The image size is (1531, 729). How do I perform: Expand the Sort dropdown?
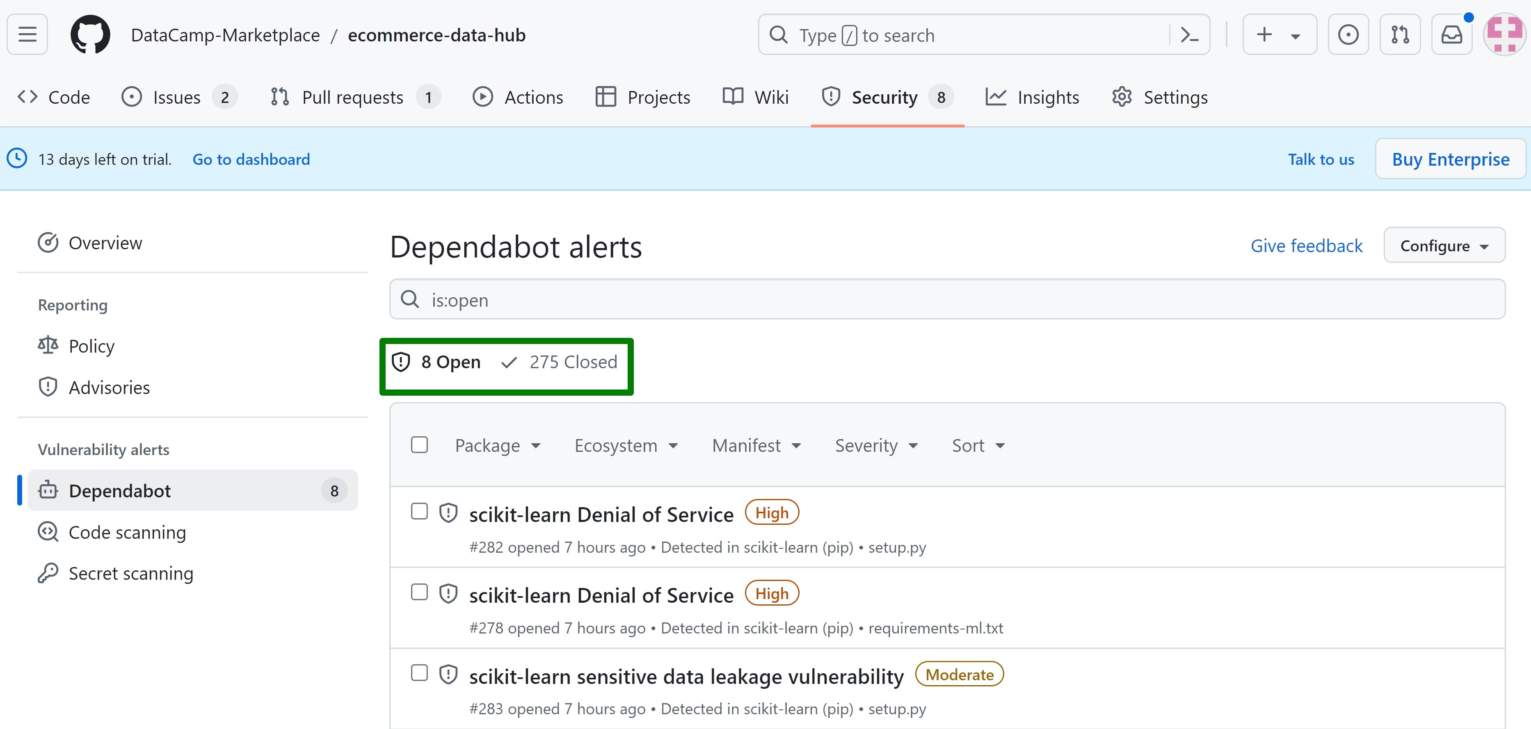coord(978,446)
